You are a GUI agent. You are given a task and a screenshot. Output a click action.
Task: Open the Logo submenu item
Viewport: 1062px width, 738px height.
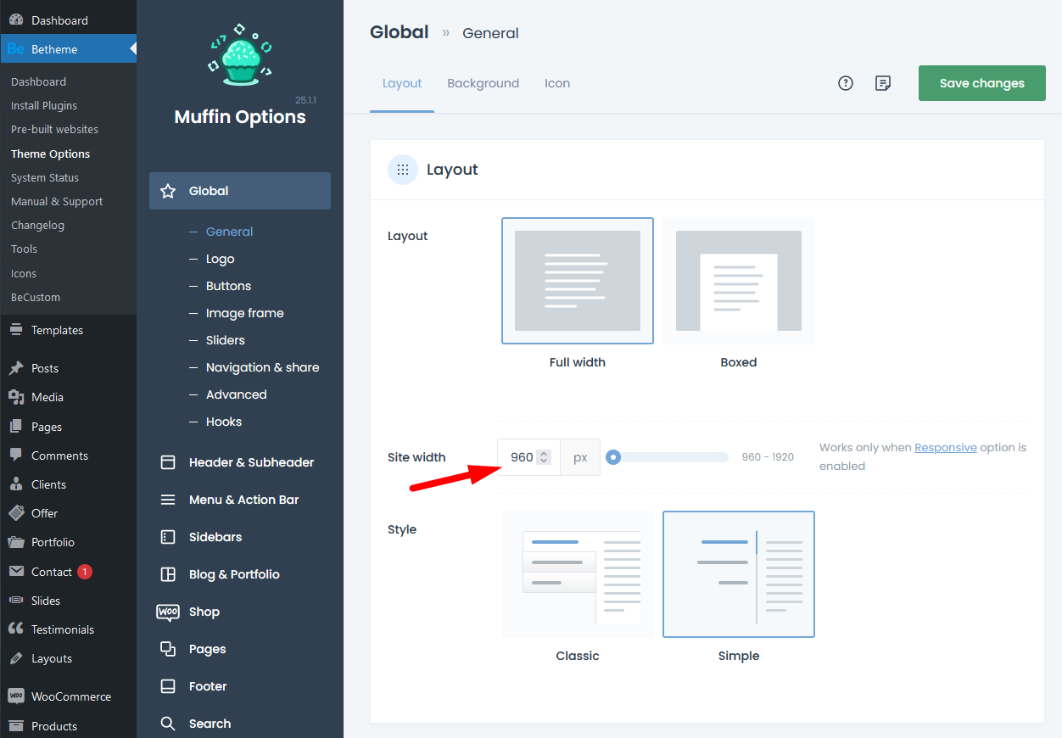point(221,259)
